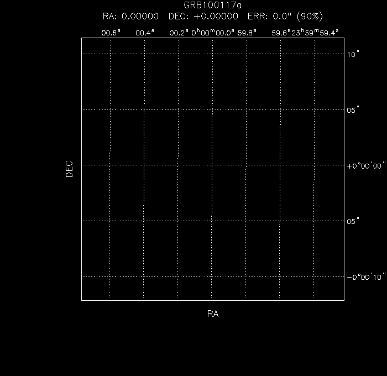Click the vertical DEC axis title
This screenshot has height=376, width=387.
coord(69,169)
